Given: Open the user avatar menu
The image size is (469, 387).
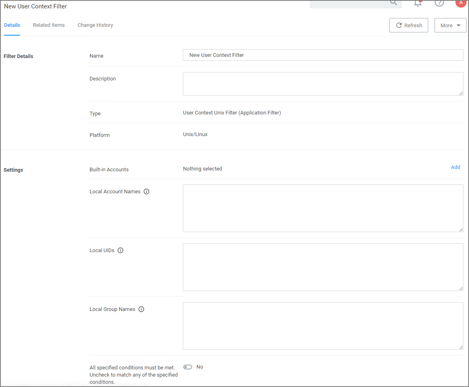Looking at the screenshot, I should [x=461, y=3].
